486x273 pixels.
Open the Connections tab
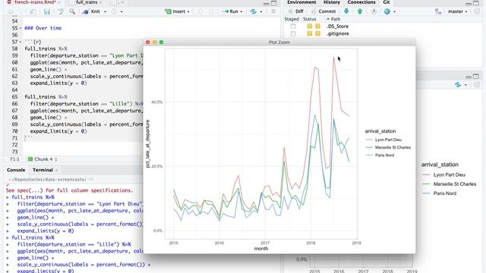361,2
